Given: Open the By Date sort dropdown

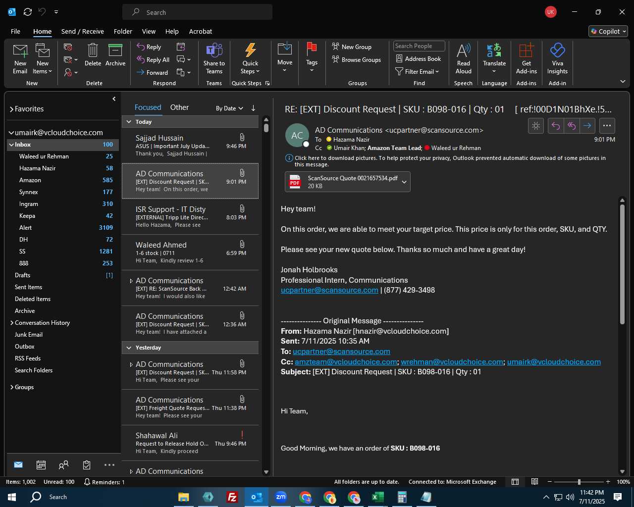Looking at the screenshot, I should click(x=229, y=108).
